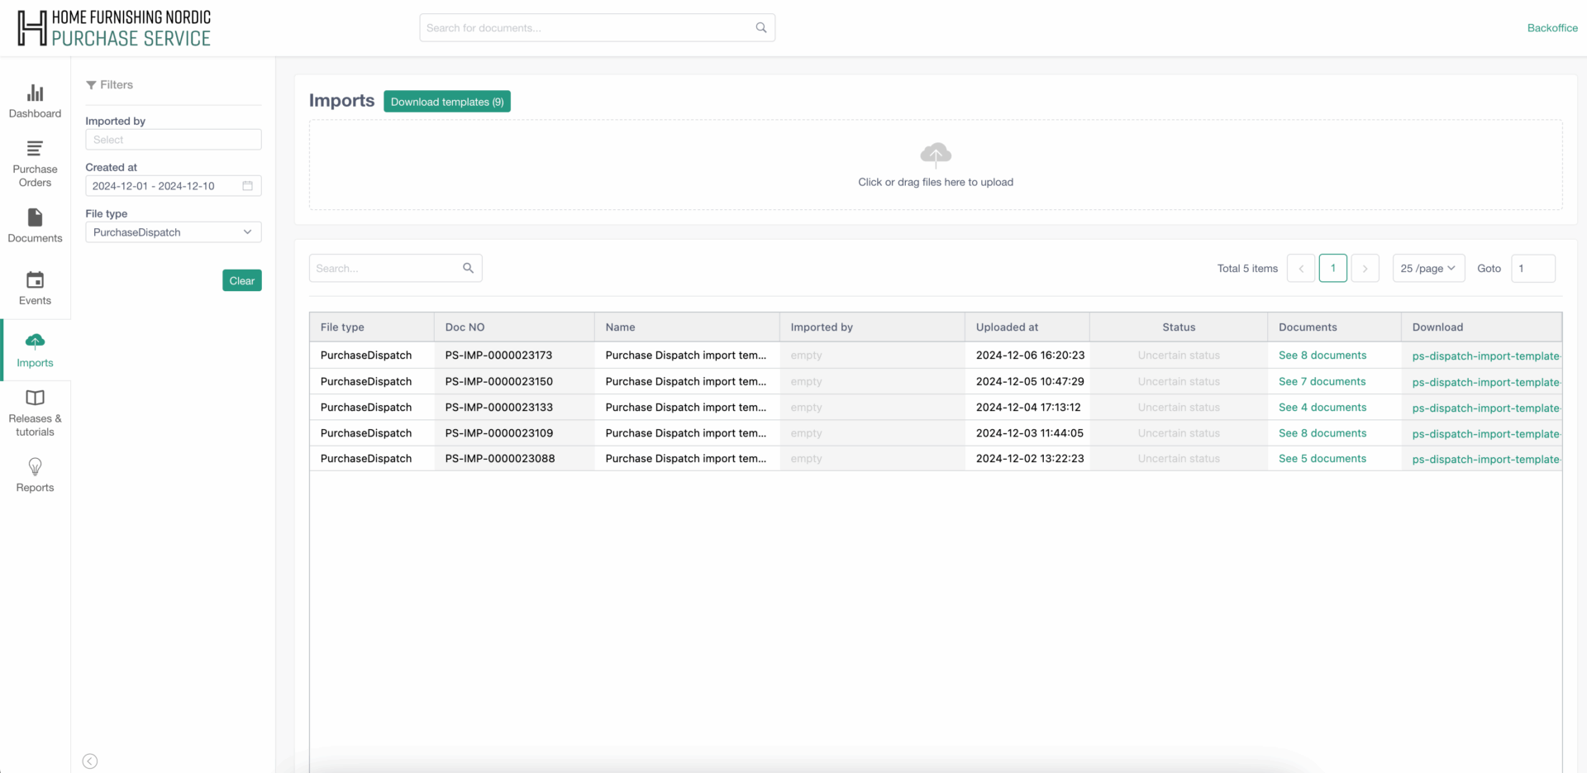Open the Imported by select dropdown
This screenshot has height=773, width=1587.
pyautogui.click(x=174, y=140)
